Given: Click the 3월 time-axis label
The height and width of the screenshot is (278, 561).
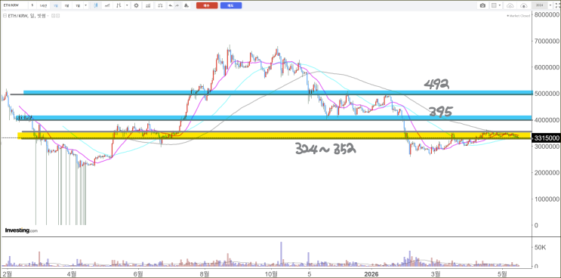Looking at the screenshot, I should coord(436,273).
